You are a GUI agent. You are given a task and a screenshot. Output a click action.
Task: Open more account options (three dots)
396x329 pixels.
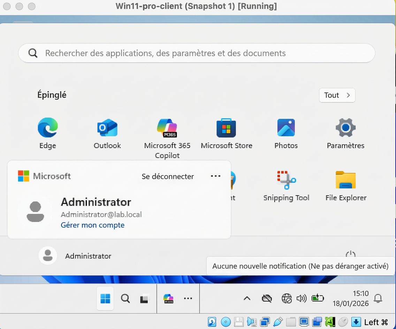click(x=215, y=176)
